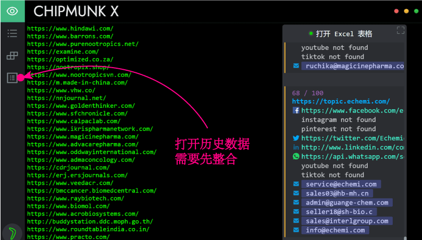Viewport: 422px width, 240px height.
Task: Click the LinkedIn icon in echemi result
Action: 296,147
